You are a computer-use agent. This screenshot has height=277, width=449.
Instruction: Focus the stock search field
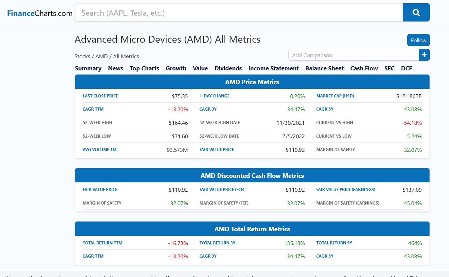click(x=239, y=12)
